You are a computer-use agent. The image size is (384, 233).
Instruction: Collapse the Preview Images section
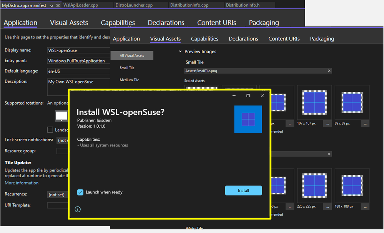[180, 52]
